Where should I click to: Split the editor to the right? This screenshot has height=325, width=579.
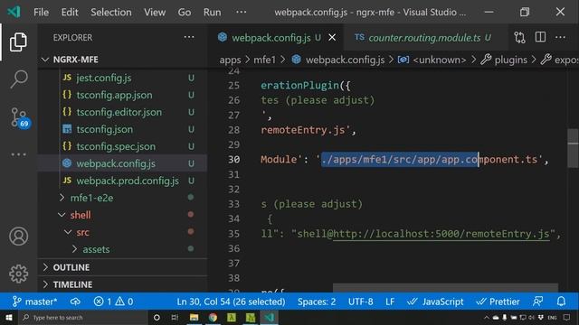pyautogui.click(x=540, y=37)
